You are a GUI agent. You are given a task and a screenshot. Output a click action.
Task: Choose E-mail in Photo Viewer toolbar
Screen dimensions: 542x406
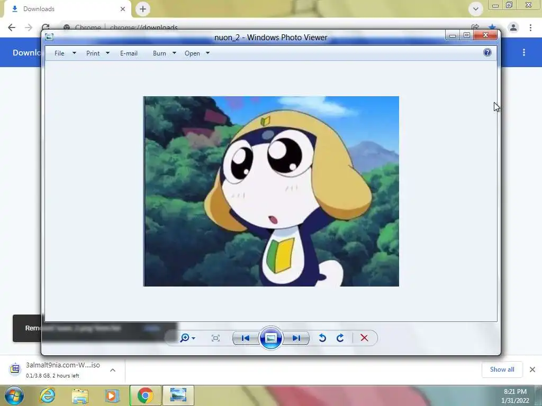point(129,53)
